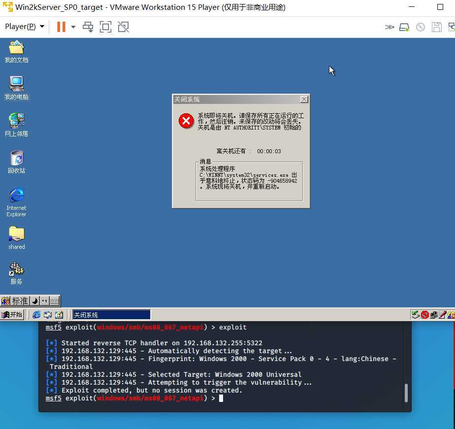
Task: Maximize the VMware Player window
Action: tap(440, 7)
